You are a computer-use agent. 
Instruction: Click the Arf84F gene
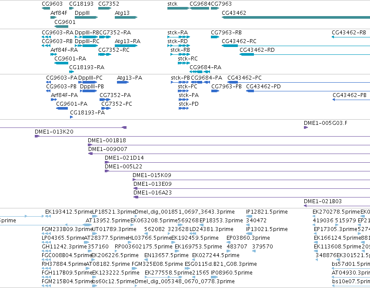[x=53, y=17]
